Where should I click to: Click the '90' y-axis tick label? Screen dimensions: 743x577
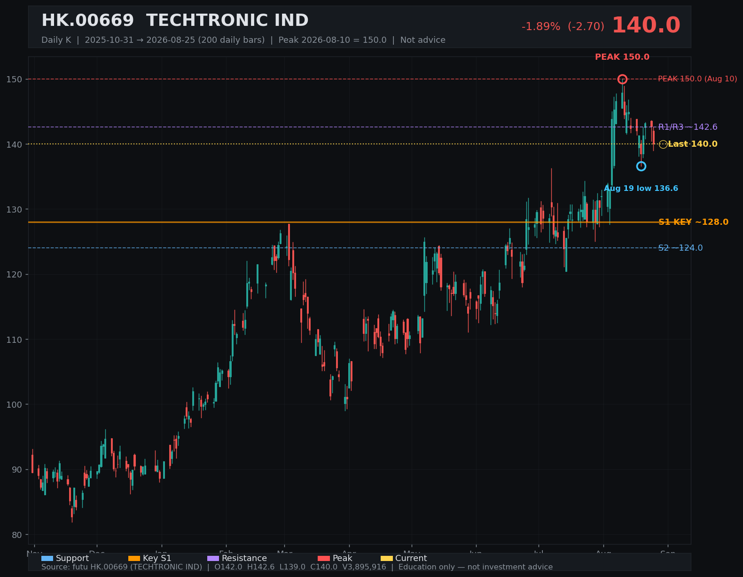pos(16,469)
